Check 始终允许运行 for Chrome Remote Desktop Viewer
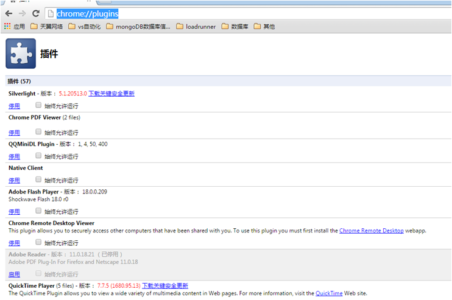Viewport: 452px width, 300px height. click(x=38, y=242)
